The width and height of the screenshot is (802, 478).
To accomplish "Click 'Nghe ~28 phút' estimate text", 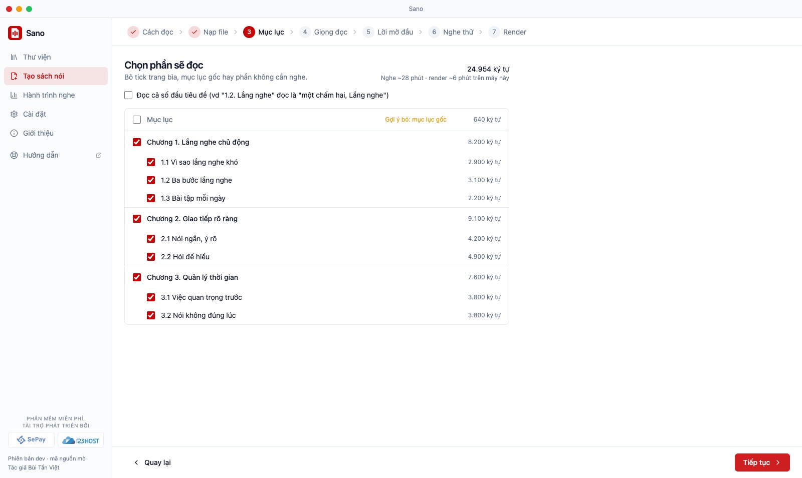I will click(x=402, y=78).
